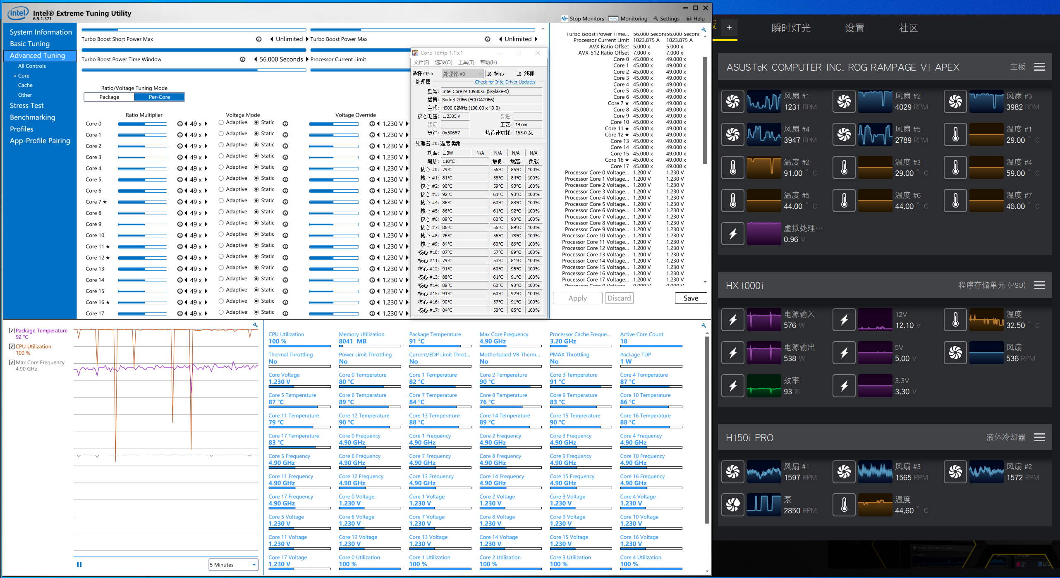Click the Turbo Boost Short Power Max info icon
The height and width of the screenshot is (578, 1060).
[258, 39]
